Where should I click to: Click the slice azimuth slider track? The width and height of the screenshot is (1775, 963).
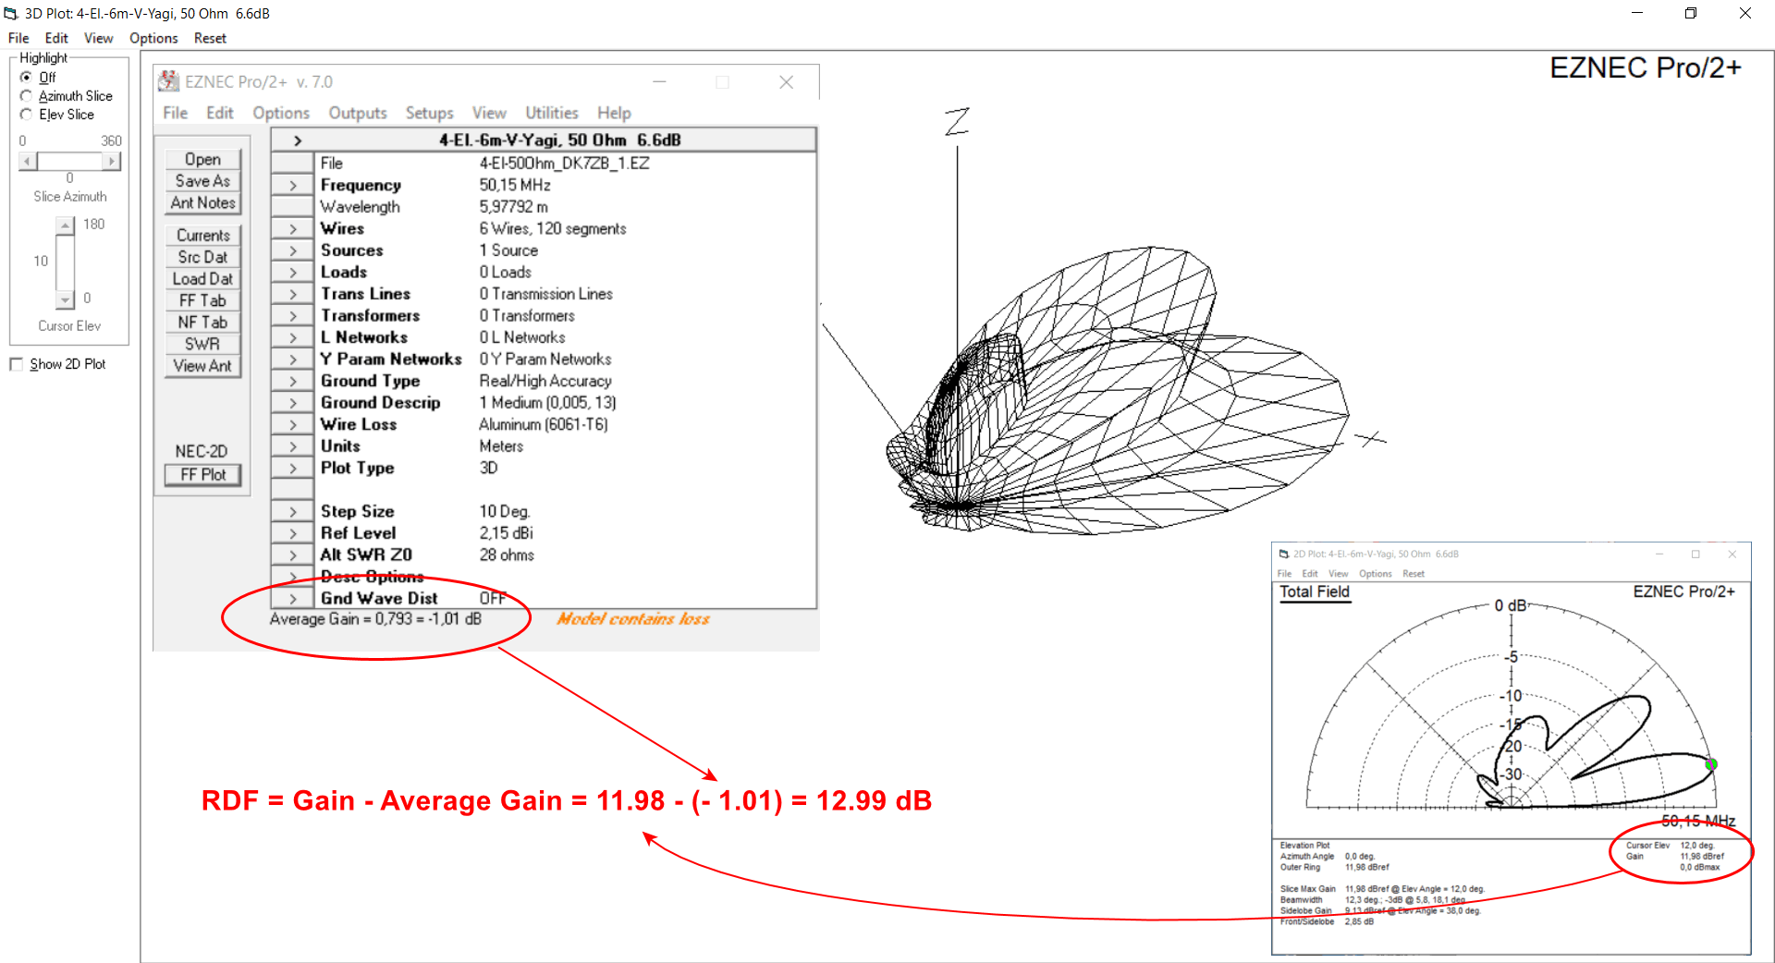pos(69,161)
